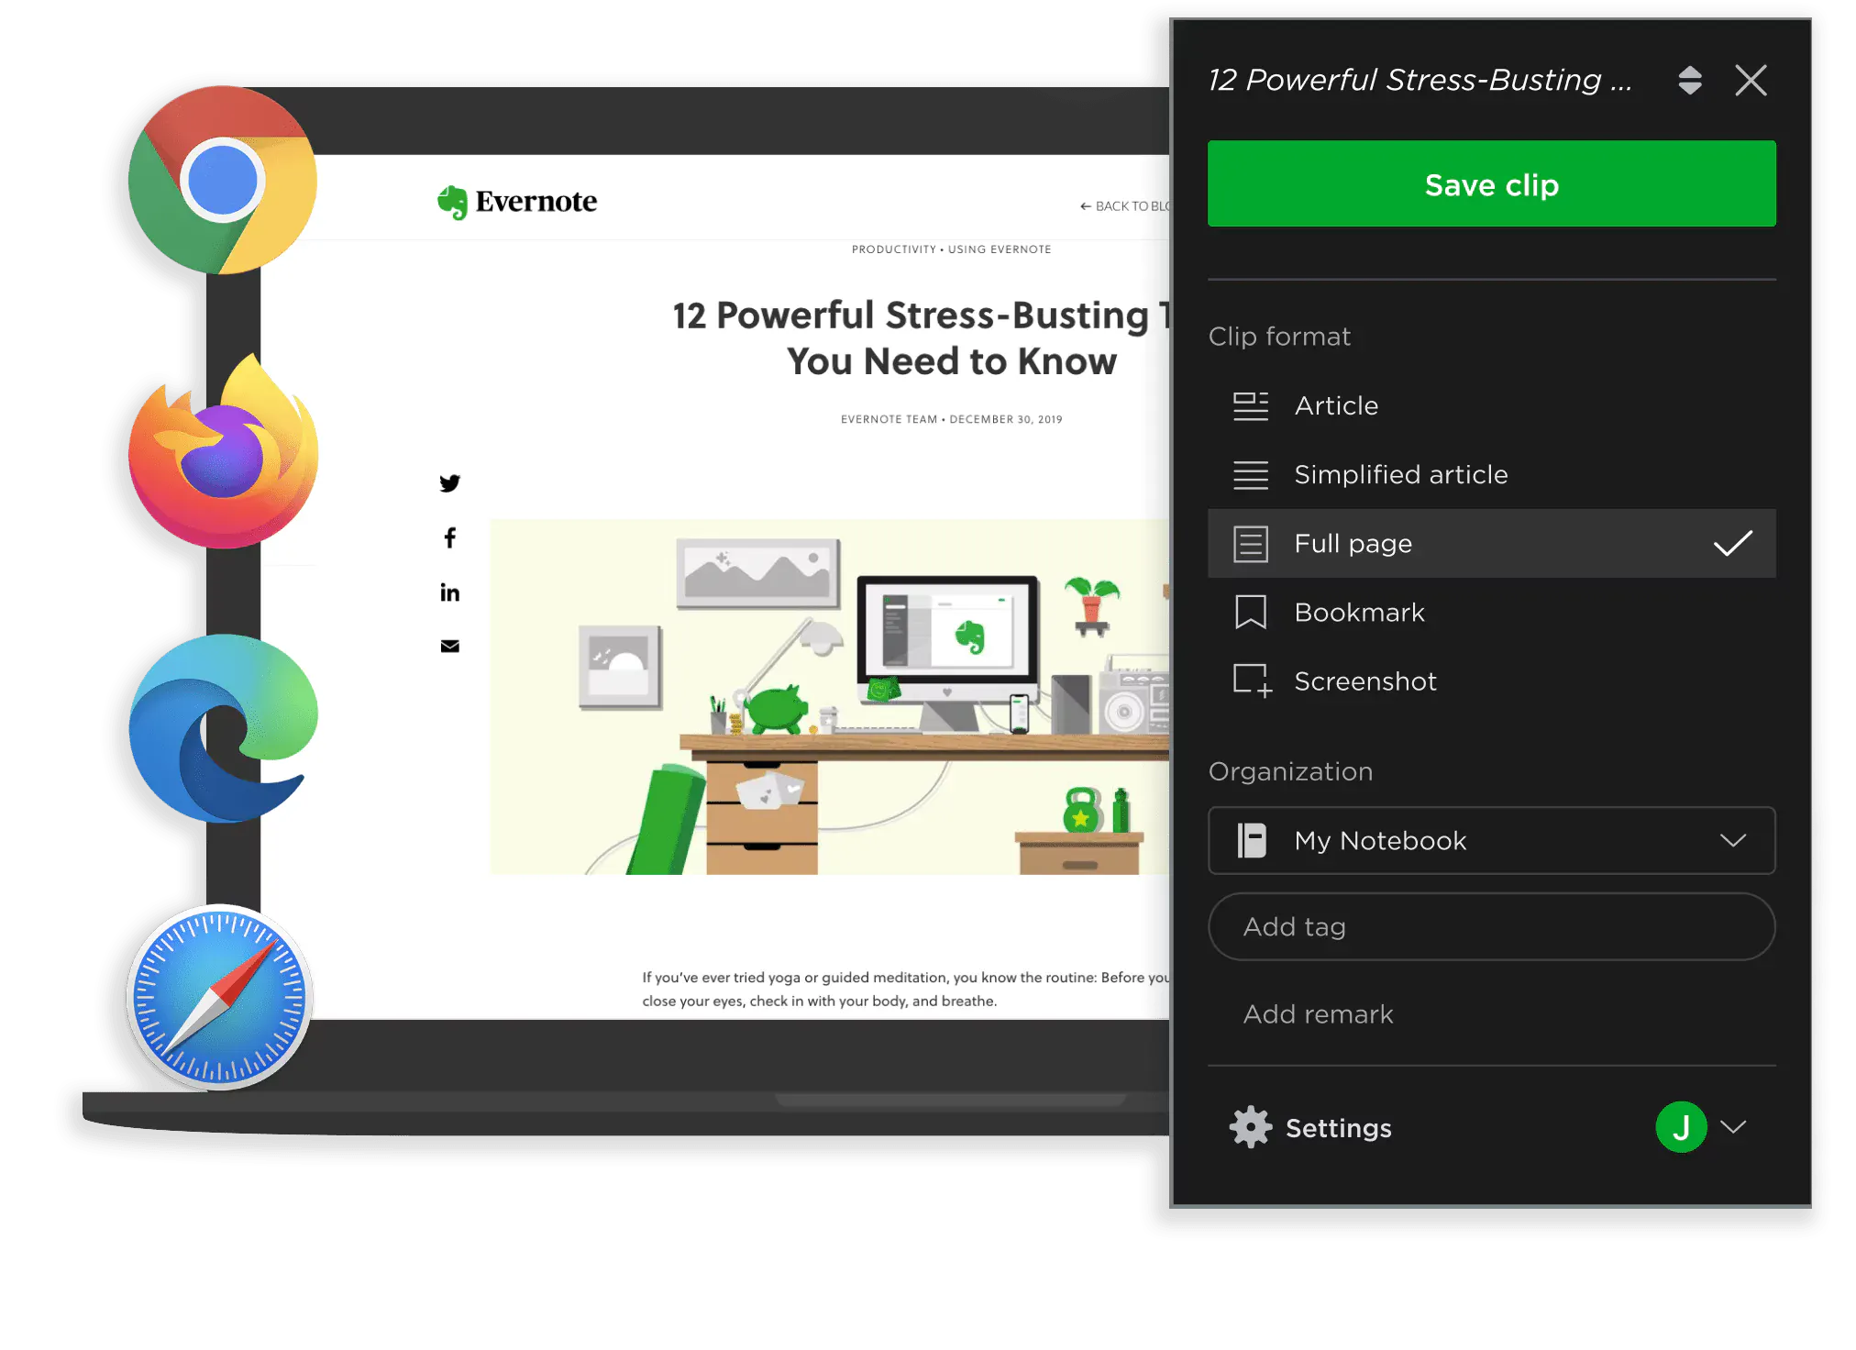Select the Article clip format
This screenshot has width=1856, height=1350.
pos(1335,405)
